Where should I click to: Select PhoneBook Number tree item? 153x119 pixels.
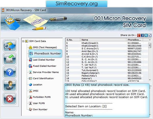47,53
